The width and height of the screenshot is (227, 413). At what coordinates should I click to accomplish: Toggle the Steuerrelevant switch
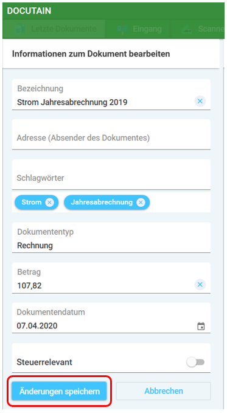click(195, 362)
